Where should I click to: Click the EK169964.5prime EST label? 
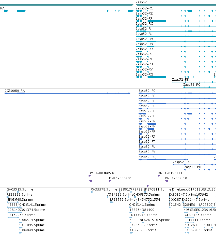[x=22, y=215]
